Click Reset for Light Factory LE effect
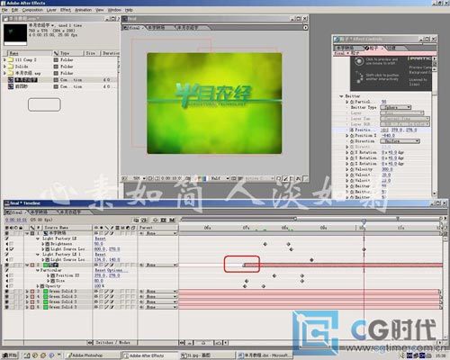 [x=100, y=238]
